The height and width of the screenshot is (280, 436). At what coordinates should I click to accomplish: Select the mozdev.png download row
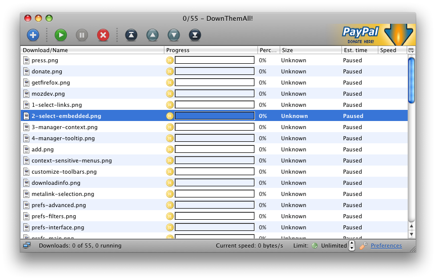tap(48, 94)
